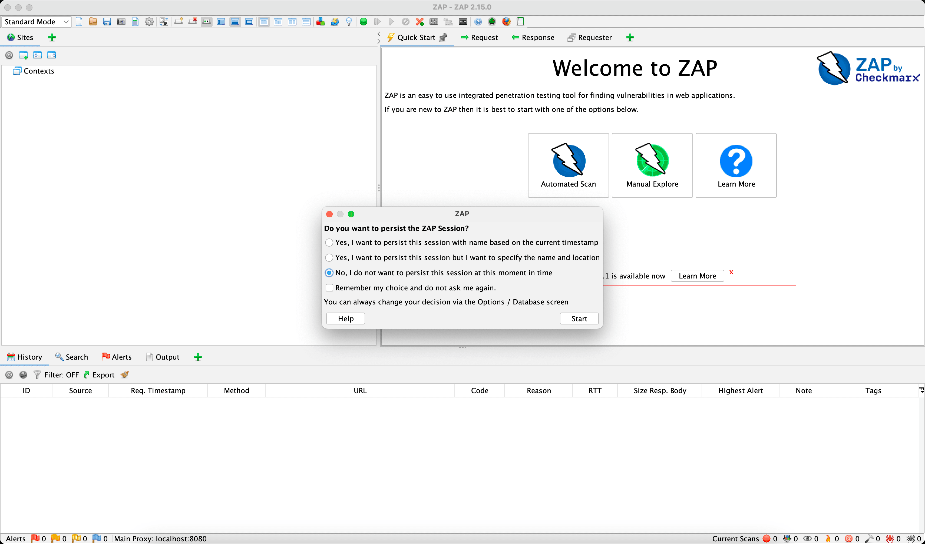Select 'No, I do not want to persist' option
925x544 pixels.
point(439,273)
